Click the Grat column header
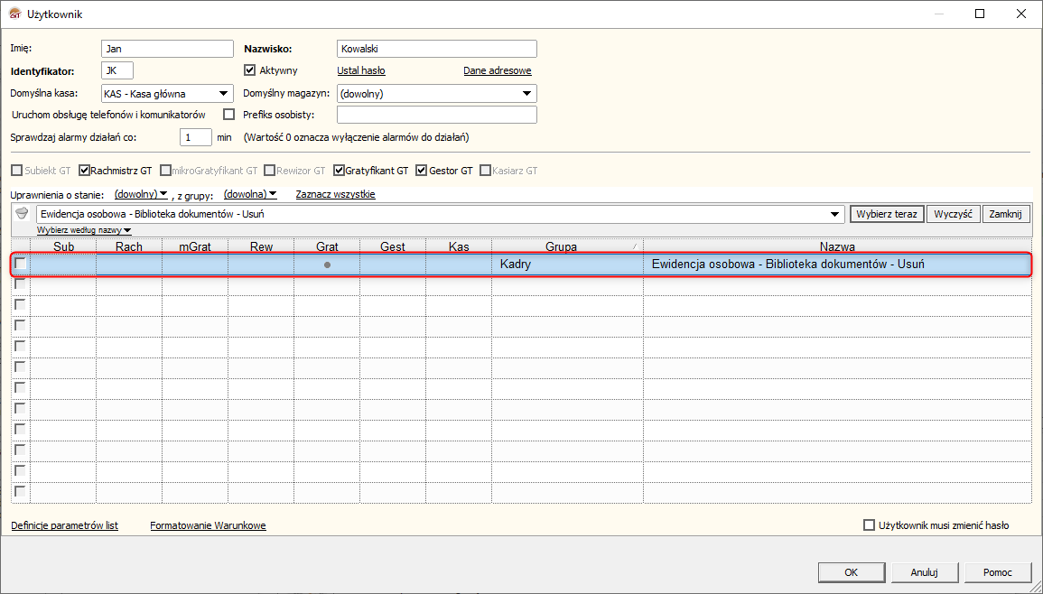Screen dimensions: 1043x594 pyautogui.click(x=327, y=246)
